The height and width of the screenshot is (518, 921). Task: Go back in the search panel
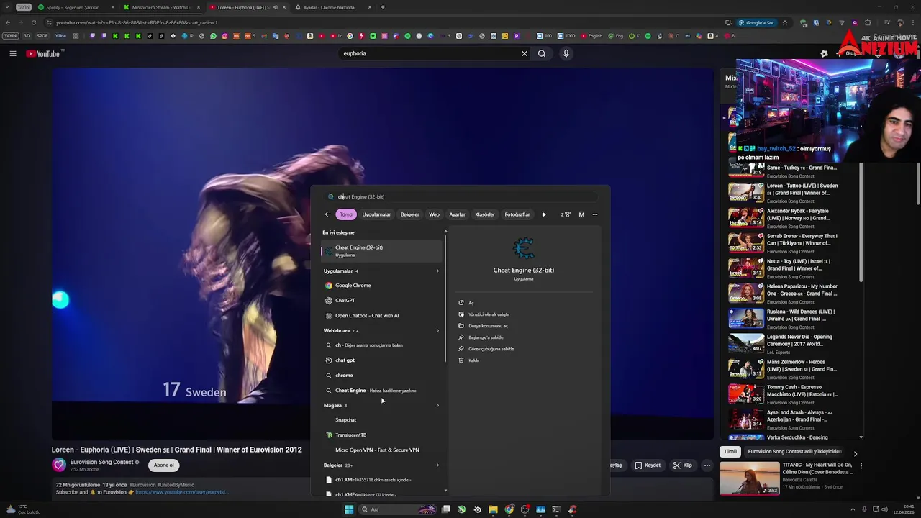(x=327, y=214)
